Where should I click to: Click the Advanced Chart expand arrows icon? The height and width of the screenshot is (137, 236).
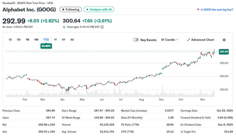click(x=189, y=40)
